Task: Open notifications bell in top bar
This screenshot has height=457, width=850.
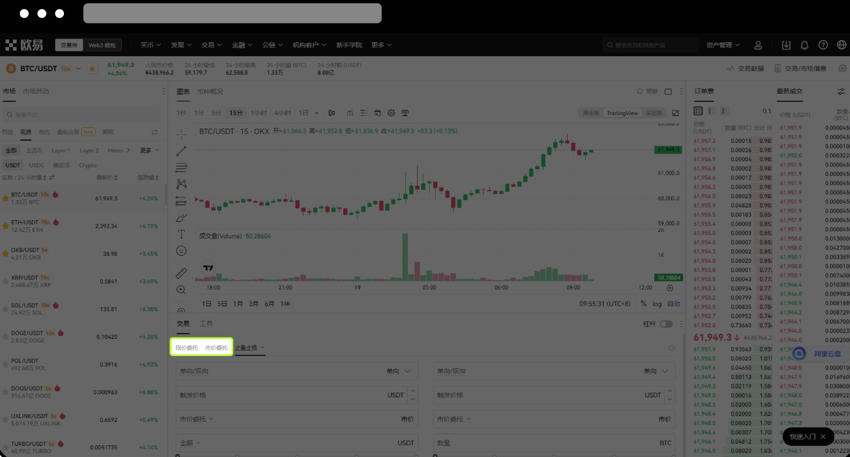Action: tap(804, 45)
